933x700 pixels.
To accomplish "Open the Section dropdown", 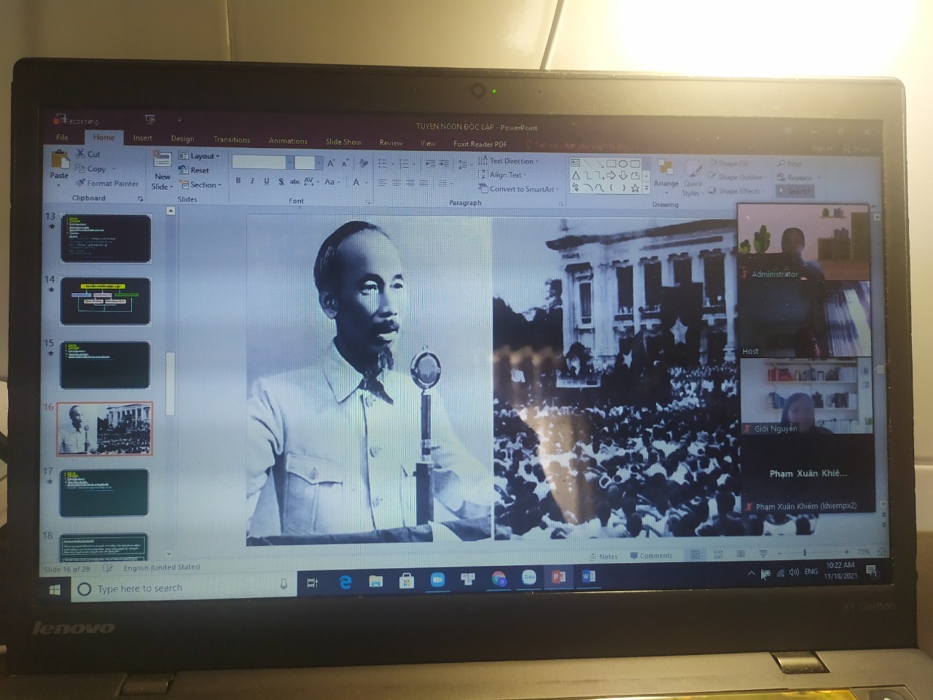I will pyautogui.click(x=200, y=185).
